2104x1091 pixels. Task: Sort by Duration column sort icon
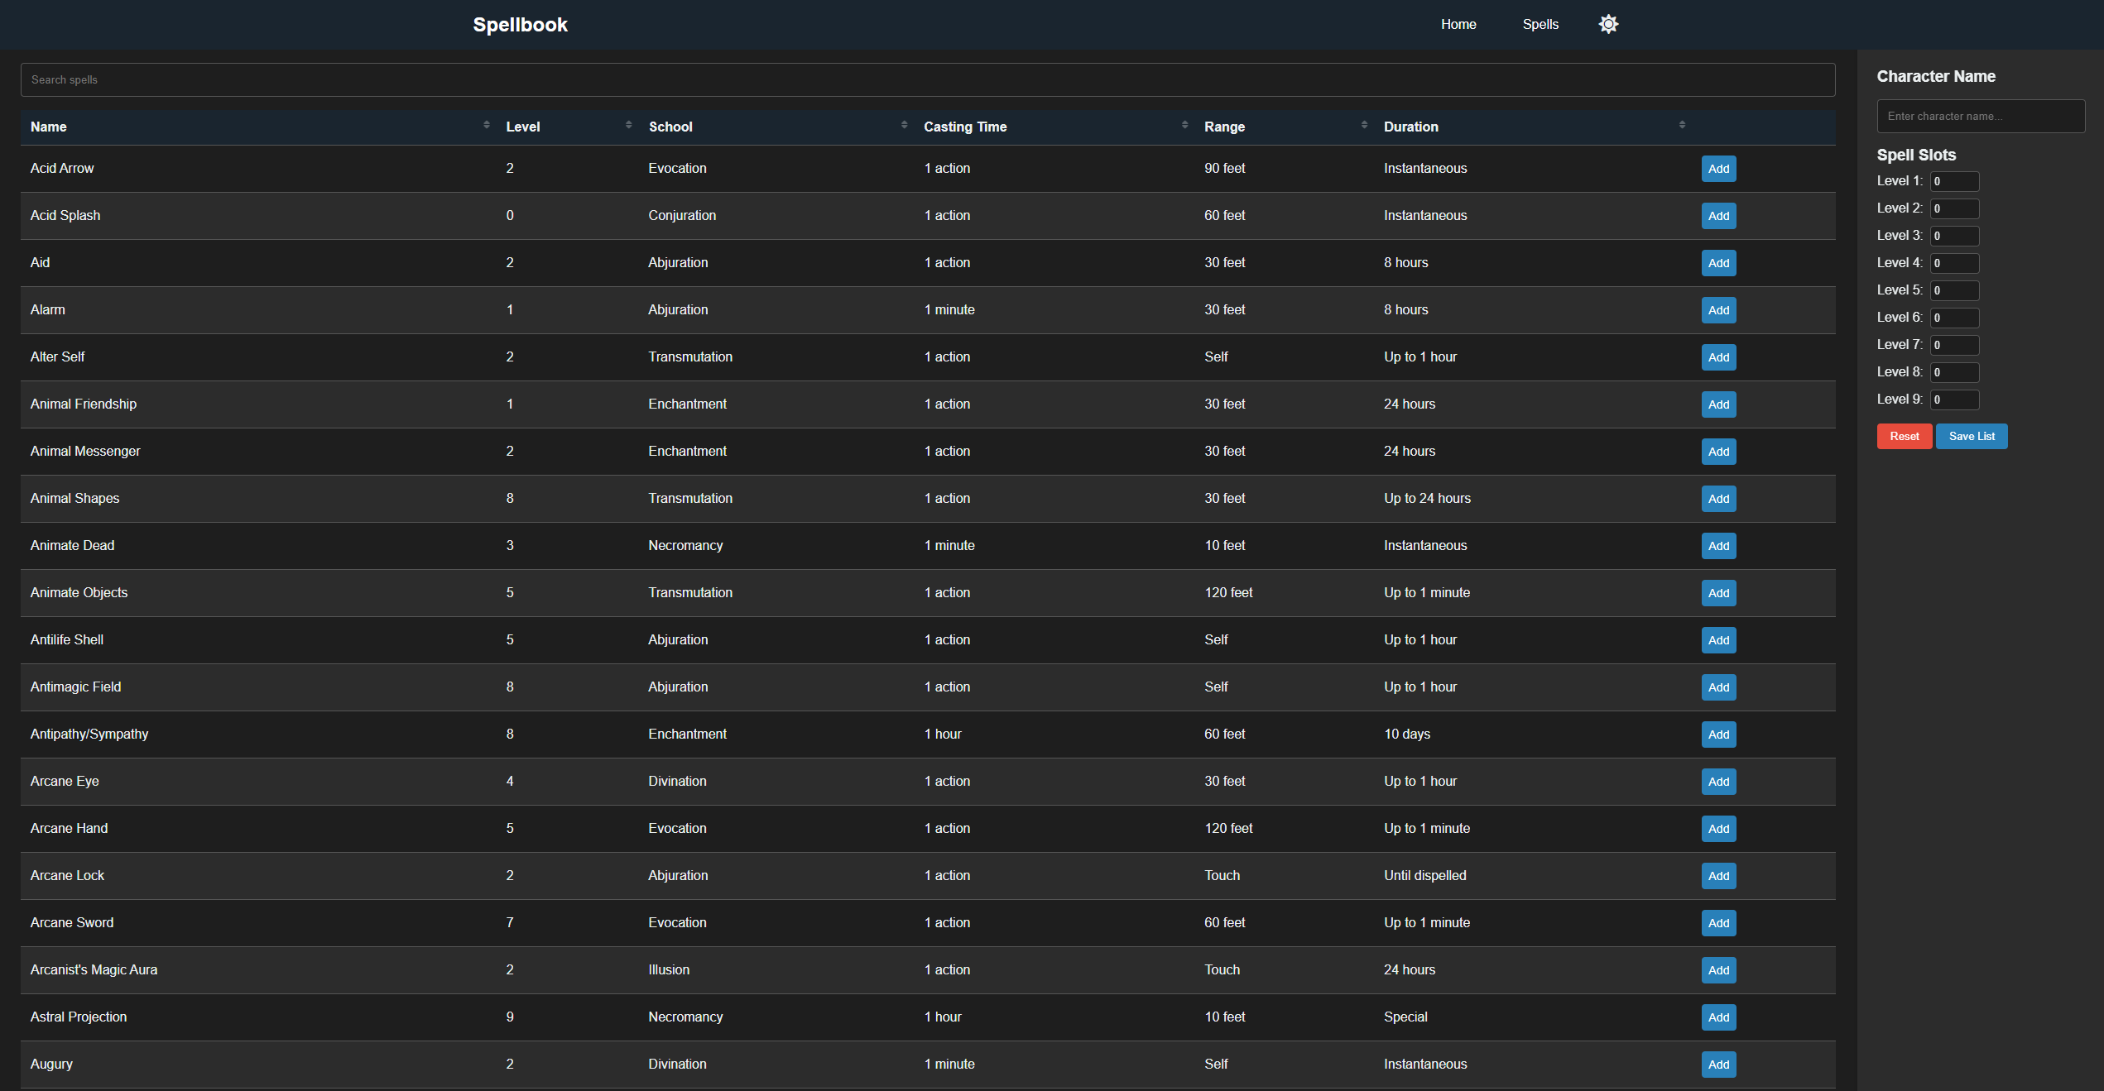(1682, 125)
